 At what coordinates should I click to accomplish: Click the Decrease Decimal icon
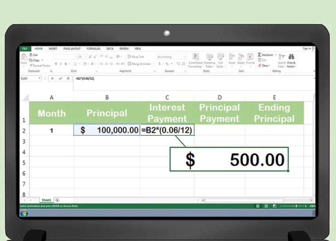point(183,64)
